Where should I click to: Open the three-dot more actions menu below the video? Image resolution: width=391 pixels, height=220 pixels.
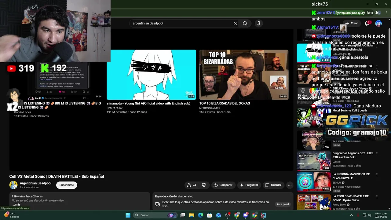pos(290,185)
